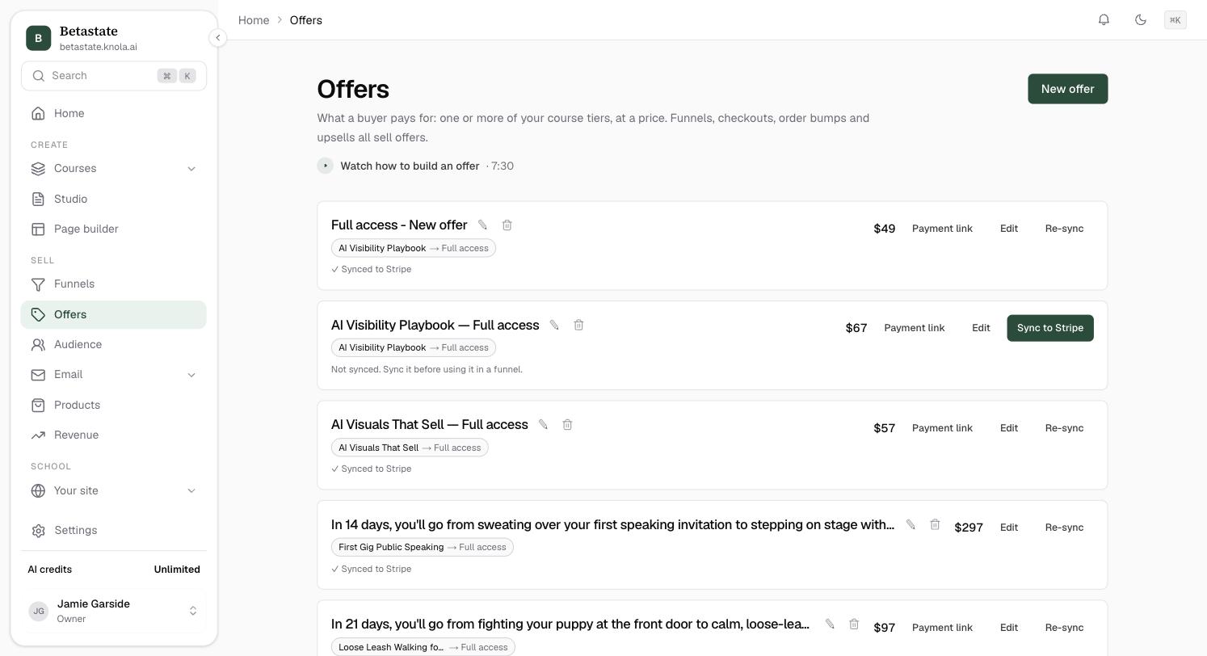This screenshot has width=1207, height=656.
Task: Open Settings from the sidebar
Action: coord(114,531)
